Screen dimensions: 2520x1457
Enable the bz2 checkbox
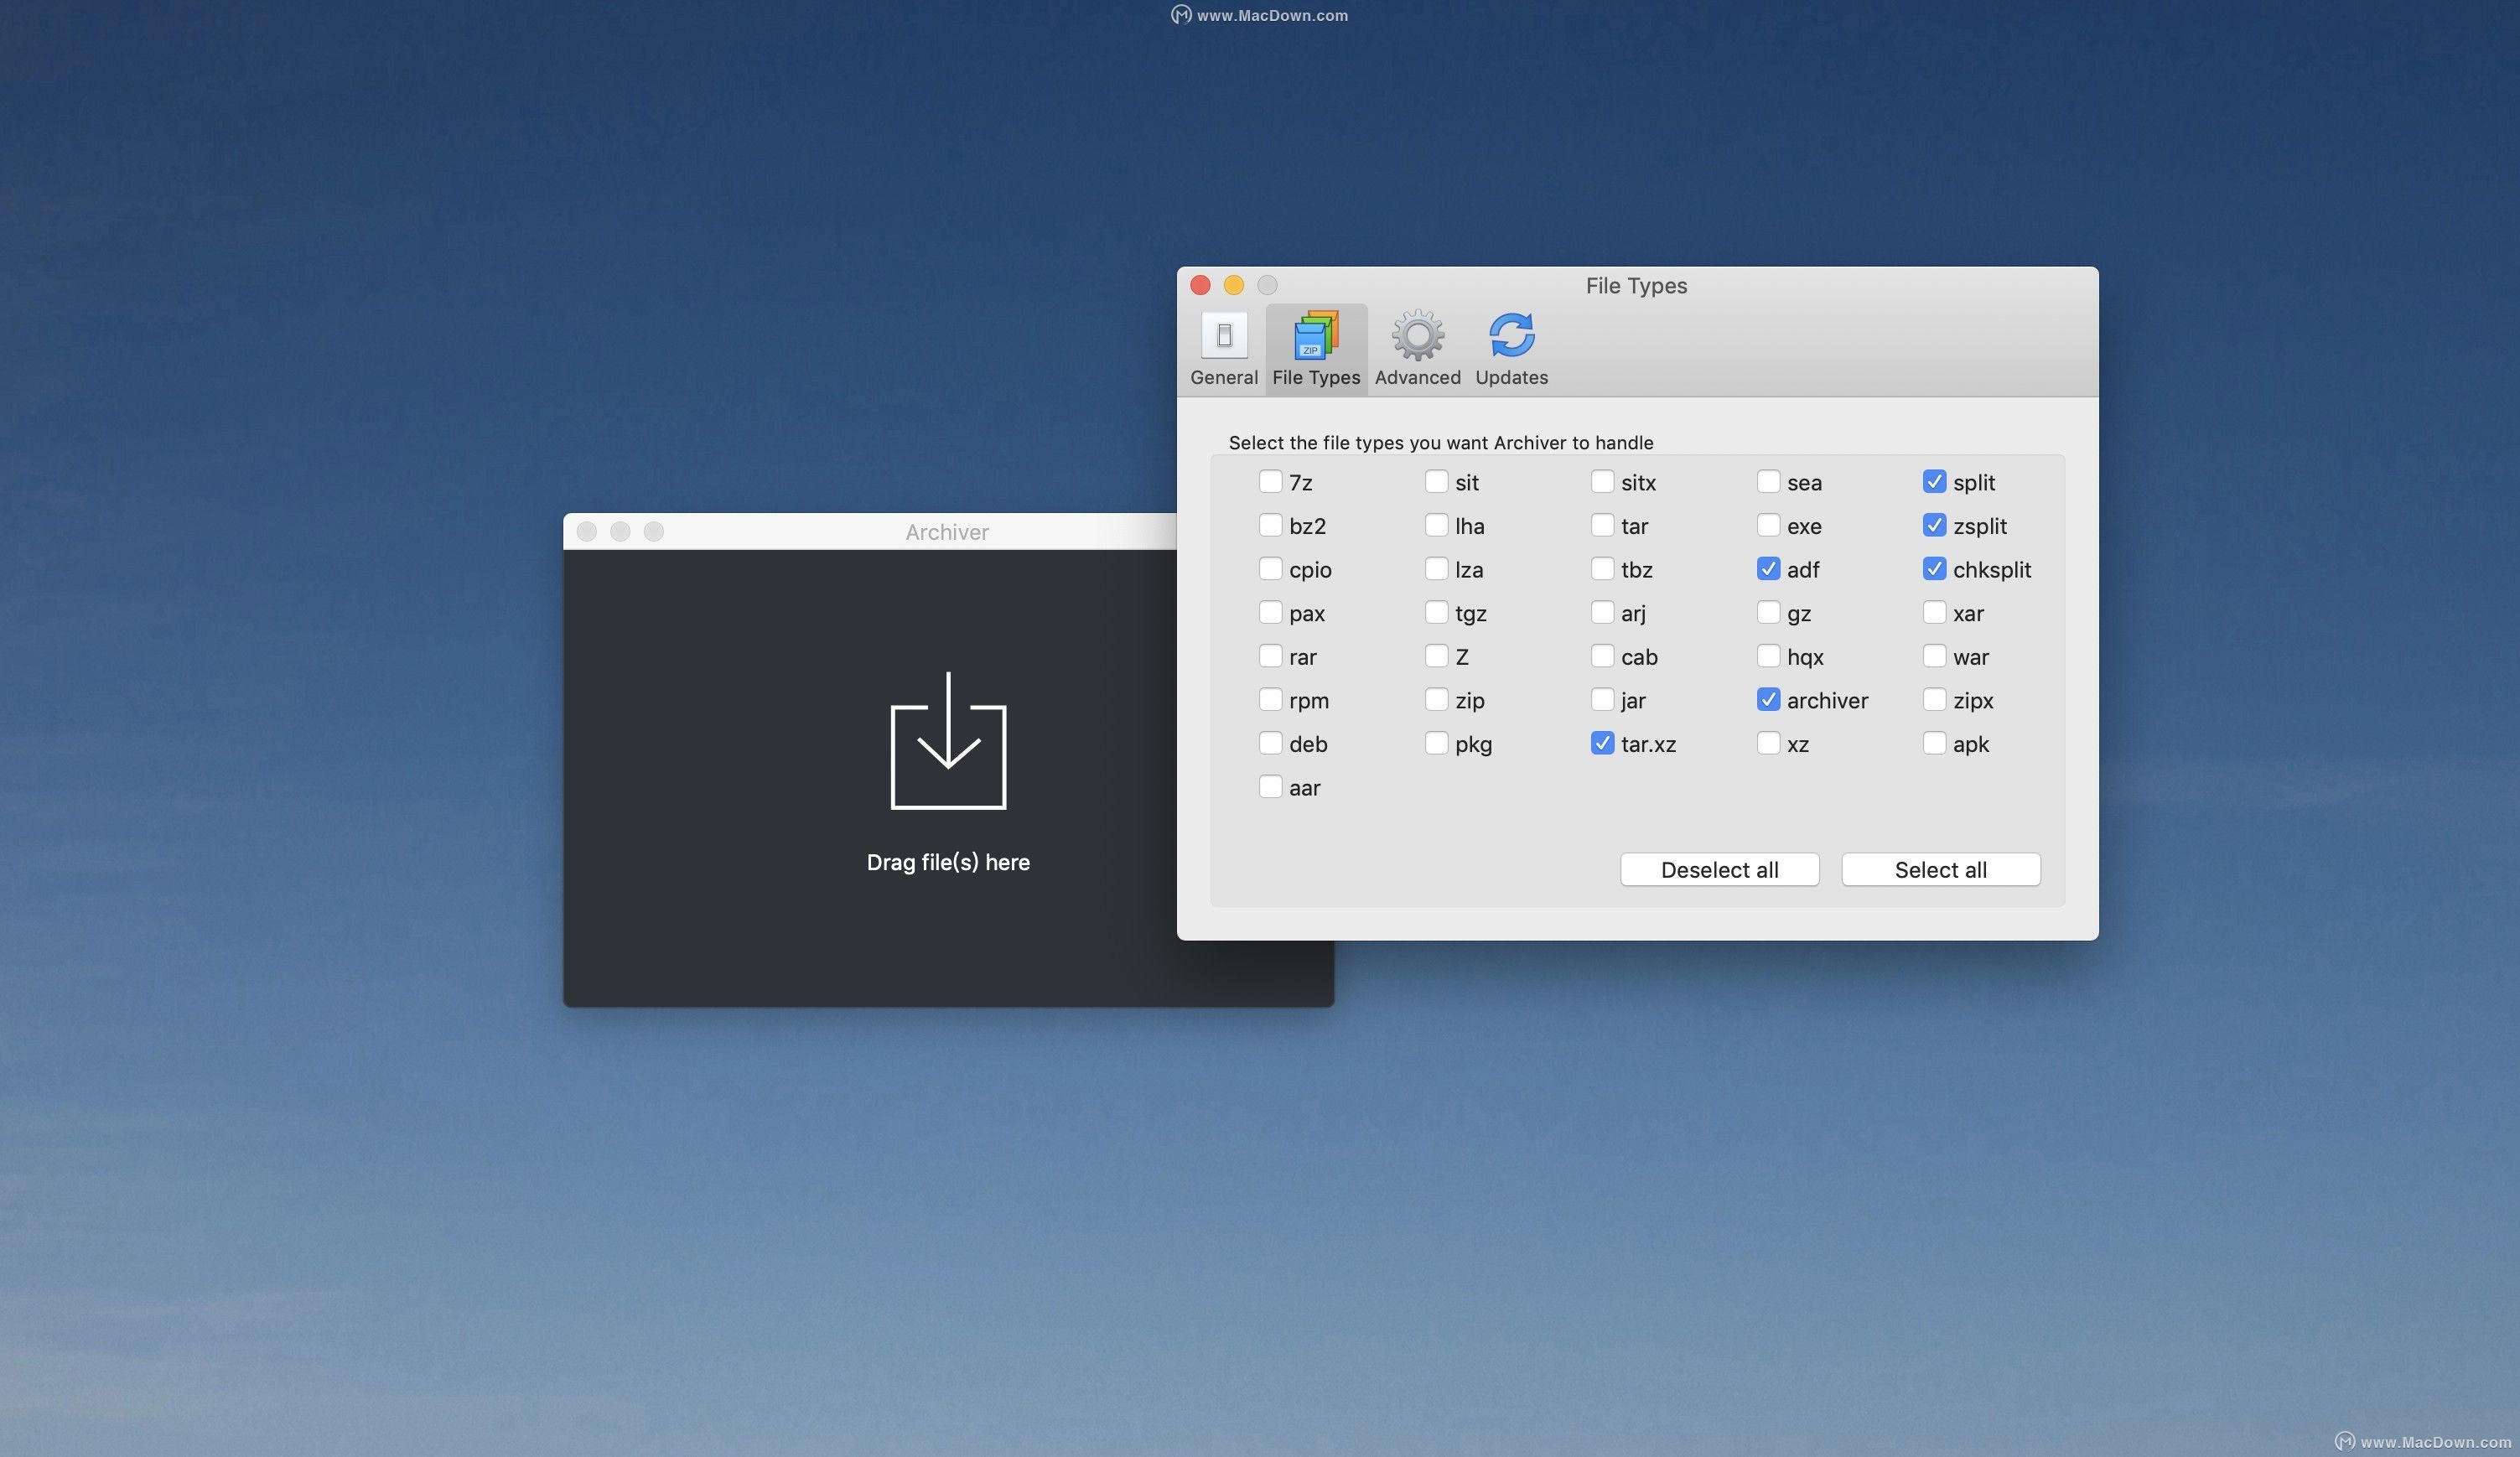(1270, 525)
